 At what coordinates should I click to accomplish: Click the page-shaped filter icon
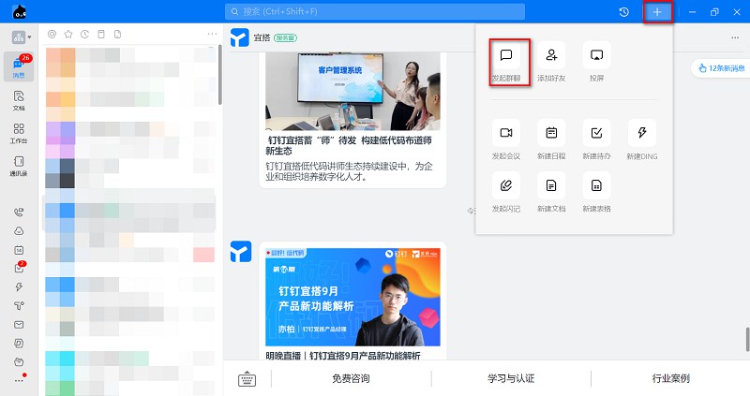[x=118, y=34]
